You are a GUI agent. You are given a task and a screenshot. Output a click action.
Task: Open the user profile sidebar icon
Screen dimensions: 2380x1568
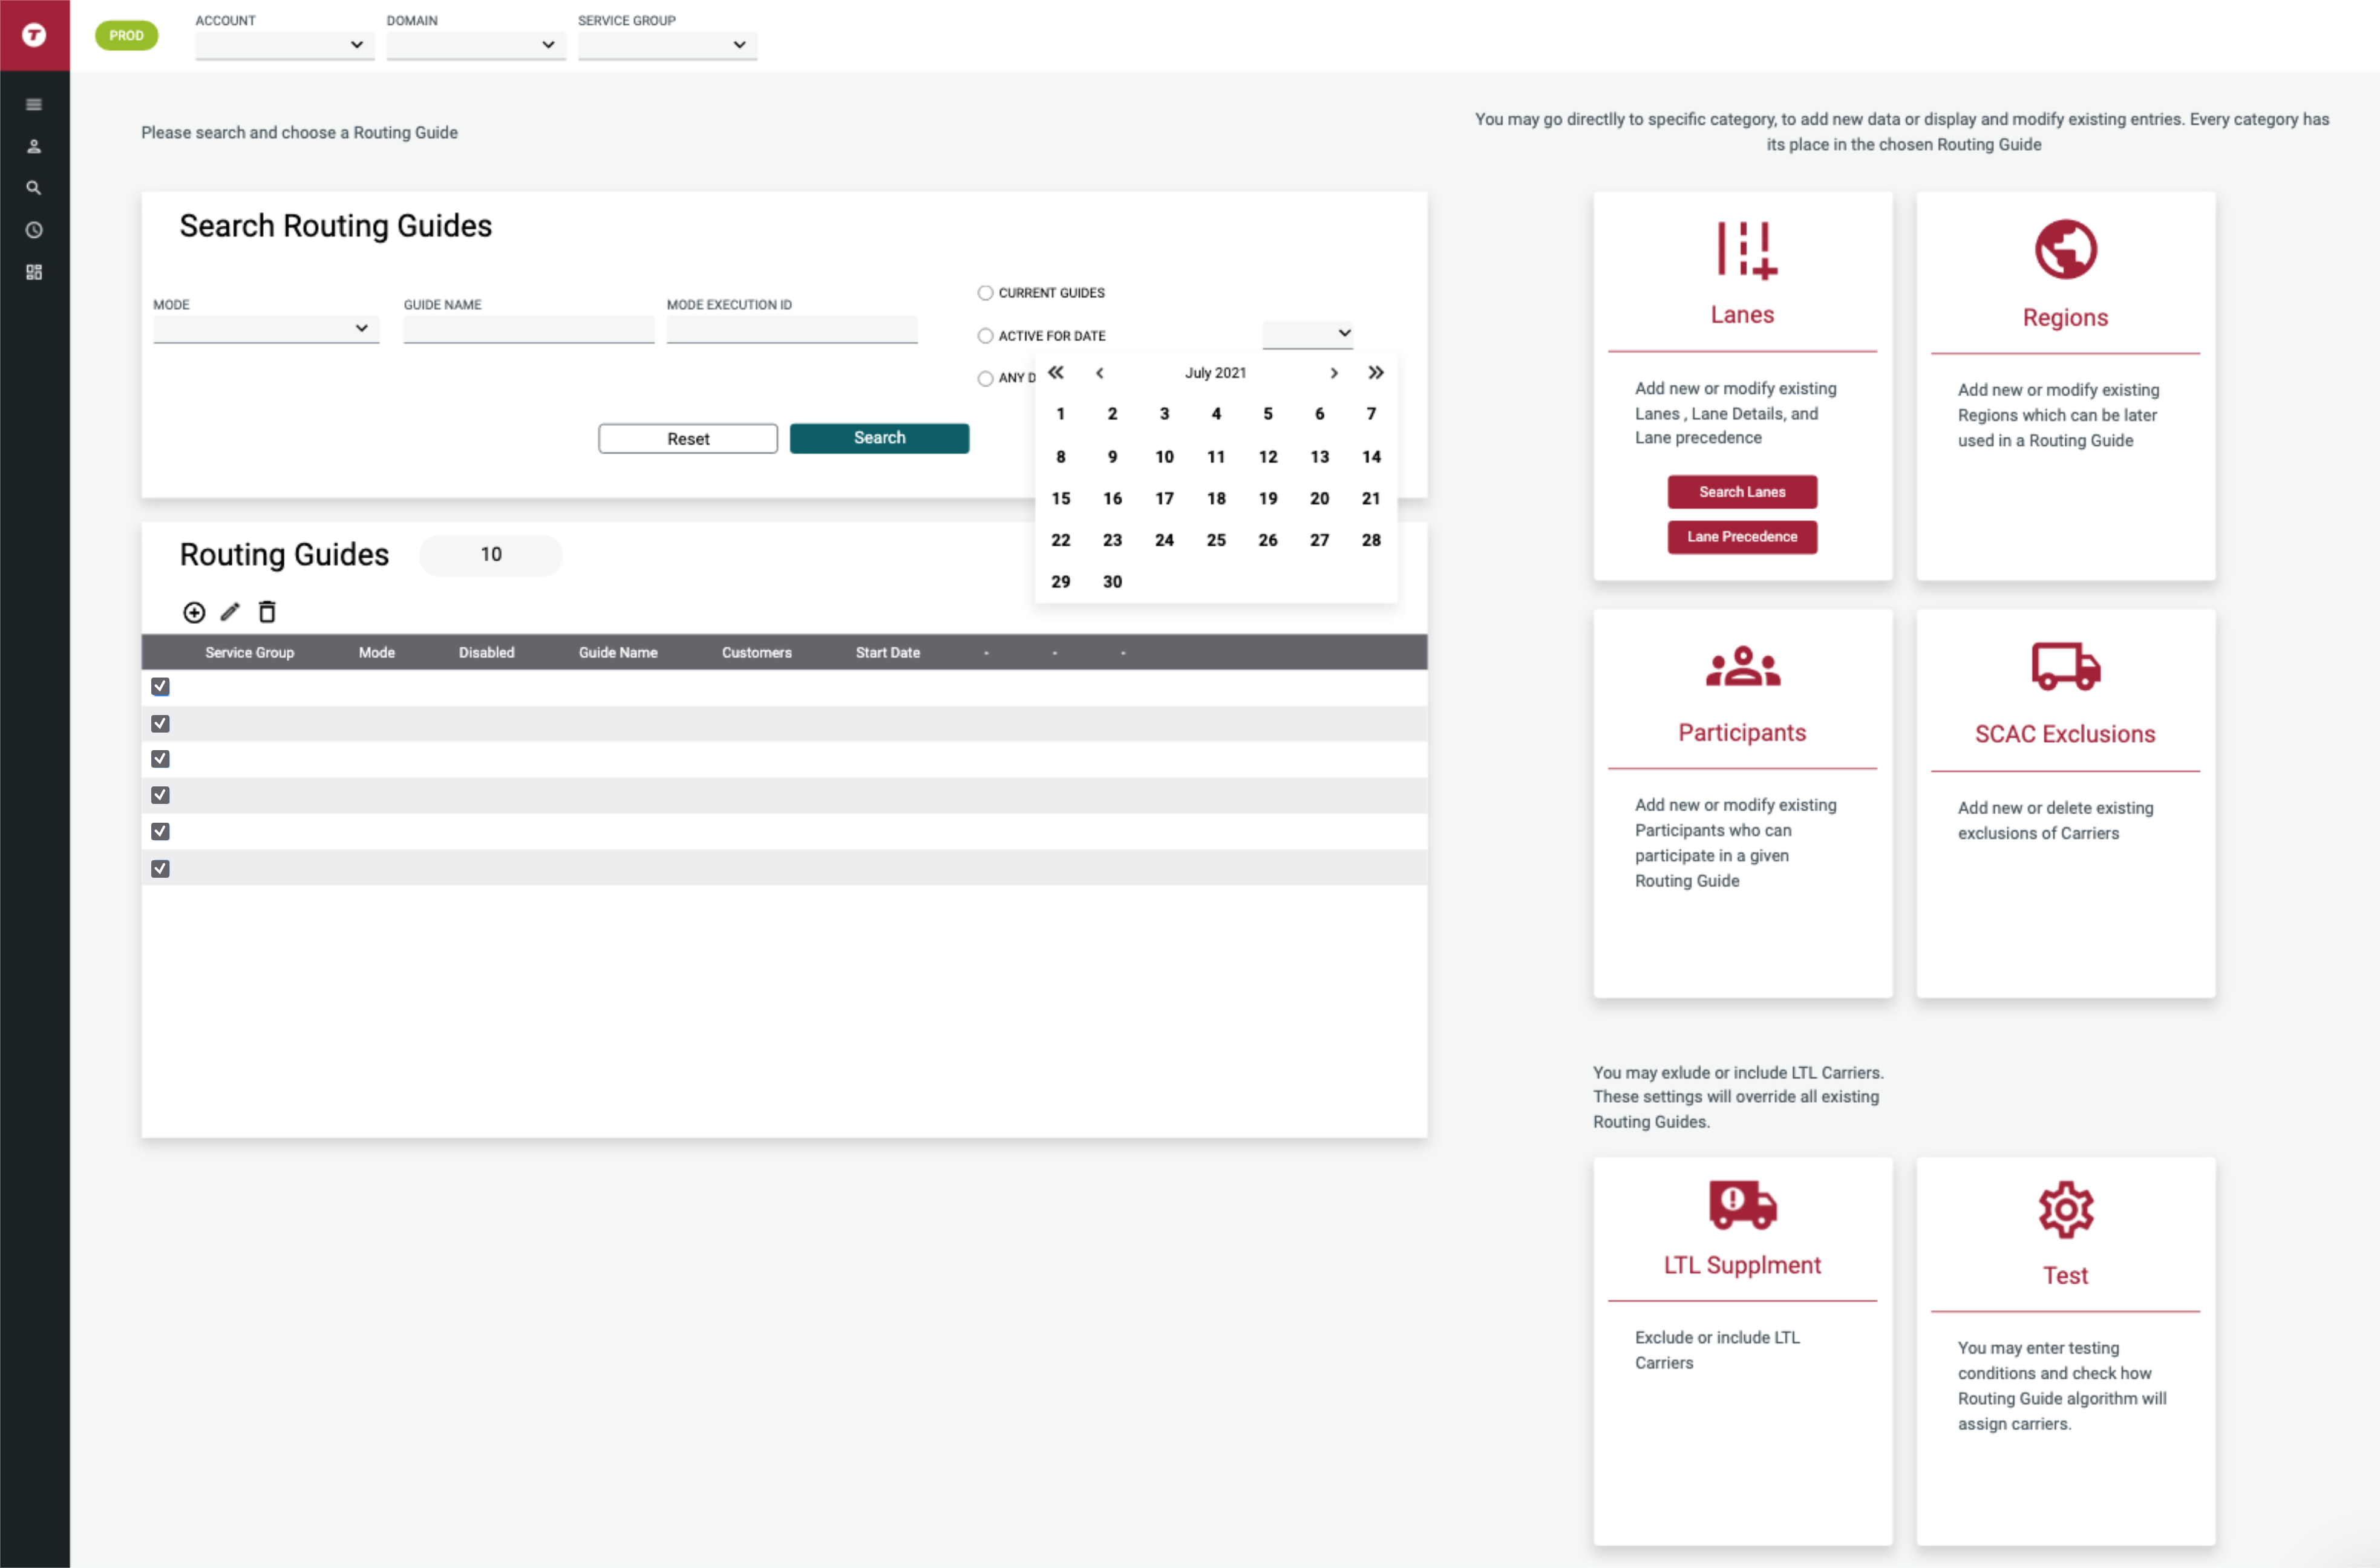[x=34, y=146]
